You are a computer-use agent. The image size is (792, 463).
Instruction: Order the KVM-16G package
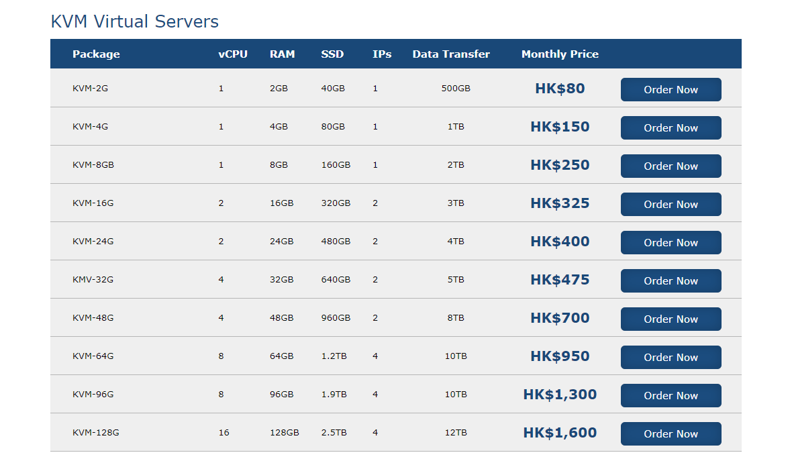point(671,205)
